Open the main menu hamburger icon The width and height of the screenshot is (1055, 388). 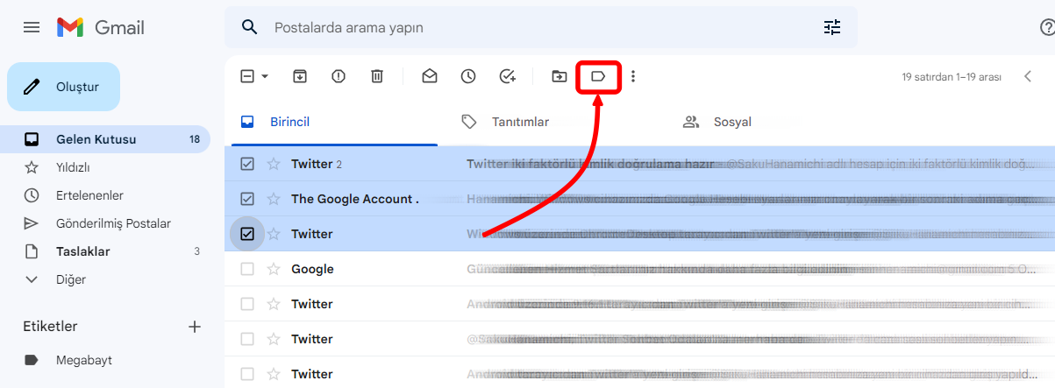32,27
